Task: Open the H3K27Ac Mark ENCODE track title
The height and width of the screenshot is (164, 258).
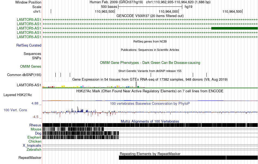Action: coord(150,91)
